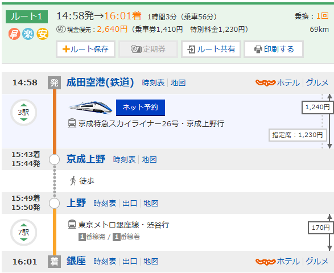
Task: Click the 16:01着 arrival time header
Action: click(x=123, y=16)
